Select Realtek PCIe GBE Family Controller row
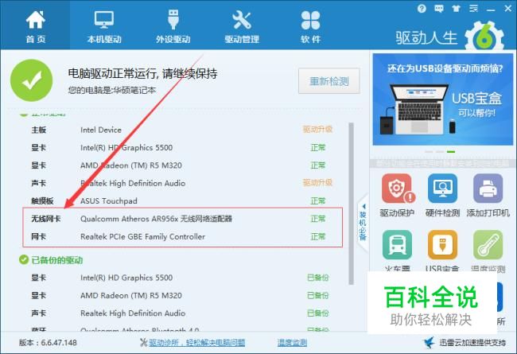This screenshot has width=517, height=354. click(x=182, y=236)
